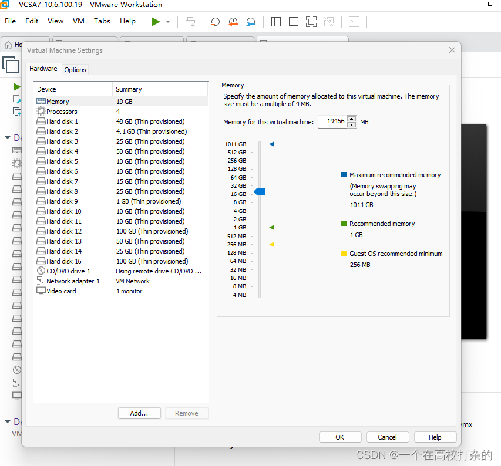Click the background upgrade VM icon
This screenshot has height=466, width=501.
16,112
